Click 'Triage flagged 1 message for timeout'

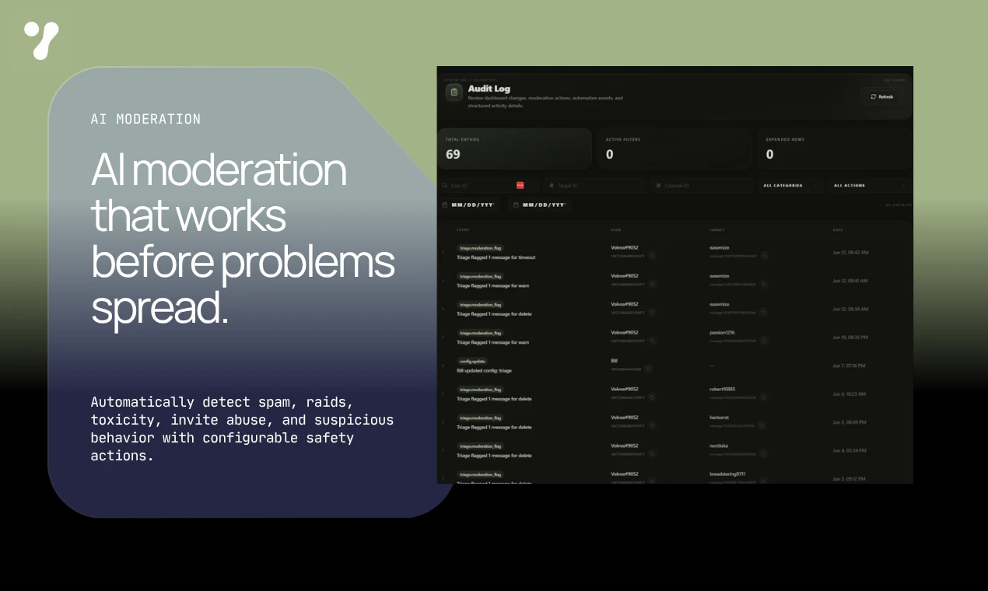(x=496, y=257)
